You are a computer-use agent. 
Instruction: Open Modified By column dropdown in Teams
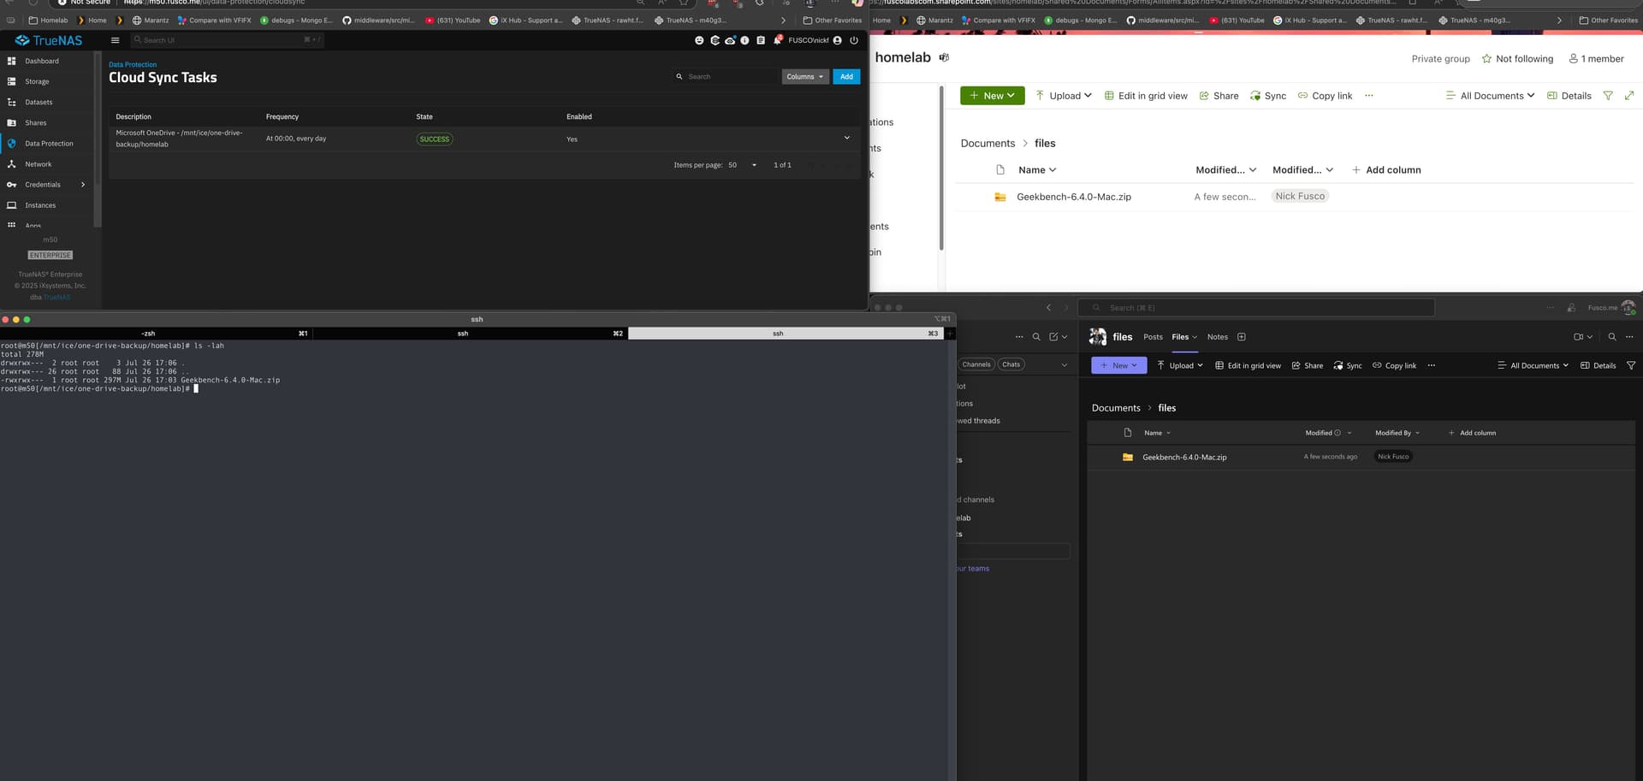(x=1397, y=433)
